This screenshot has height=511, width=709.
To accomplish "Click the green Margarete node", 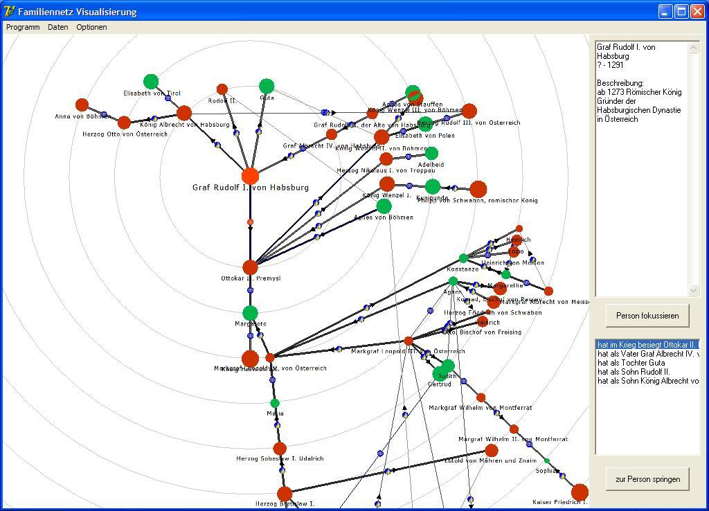I will click(250, 313).
